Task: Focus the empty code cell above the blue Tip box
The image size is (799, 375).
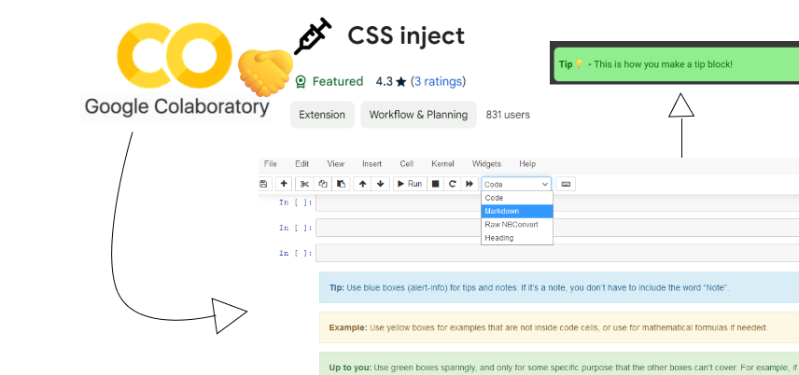Action: (557, 253)
